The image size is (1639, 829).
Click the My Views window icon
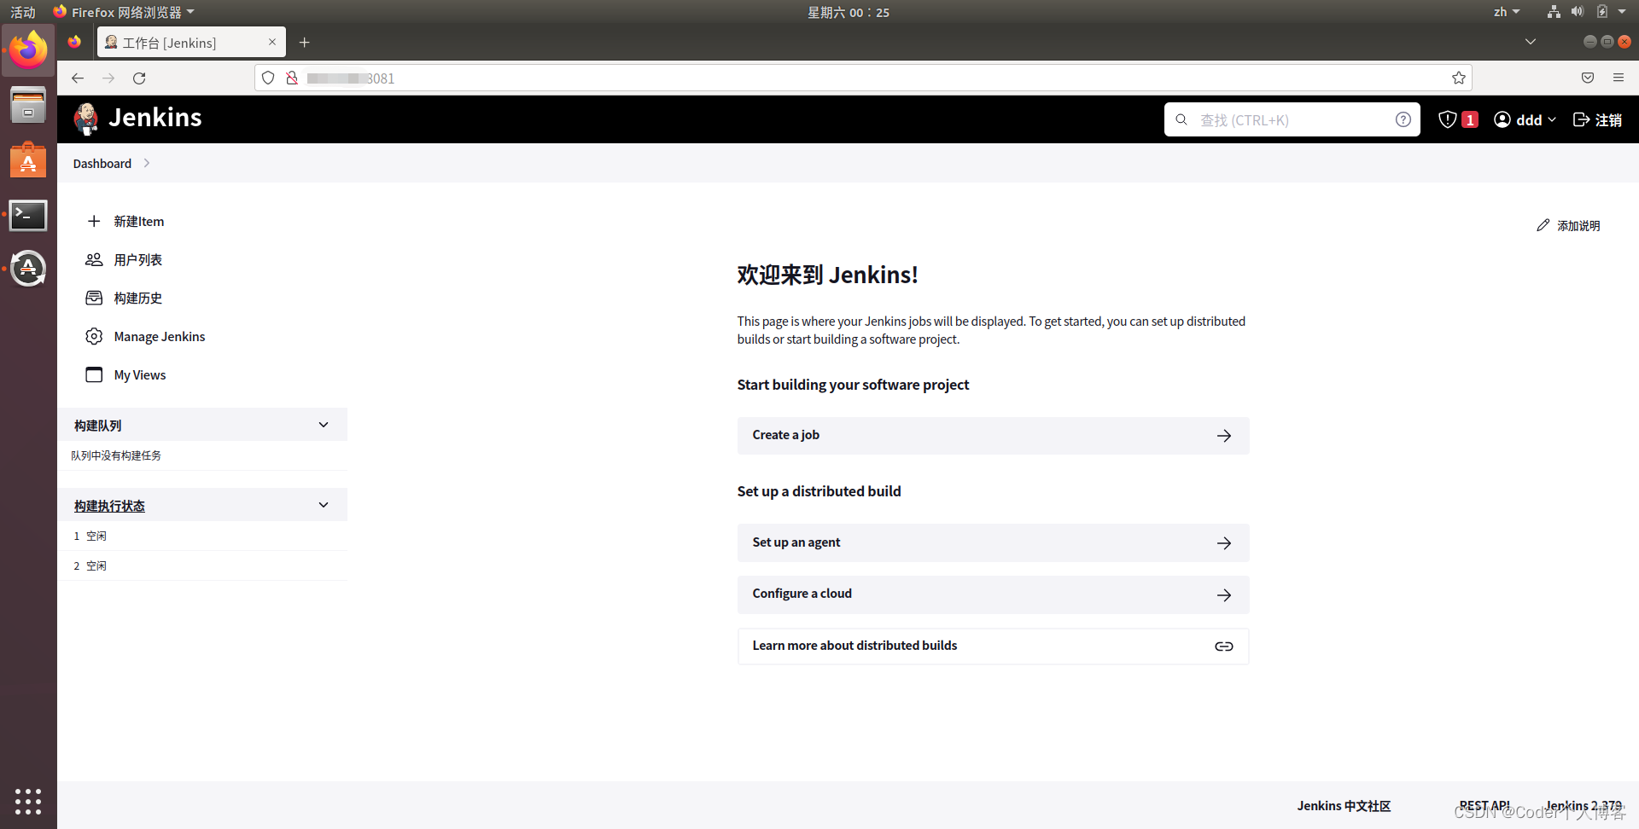pos(94,374)
